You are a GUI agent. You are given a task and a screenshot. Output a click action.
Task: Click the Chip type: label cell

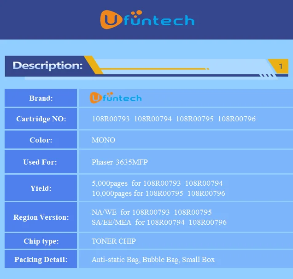(41, 241)
